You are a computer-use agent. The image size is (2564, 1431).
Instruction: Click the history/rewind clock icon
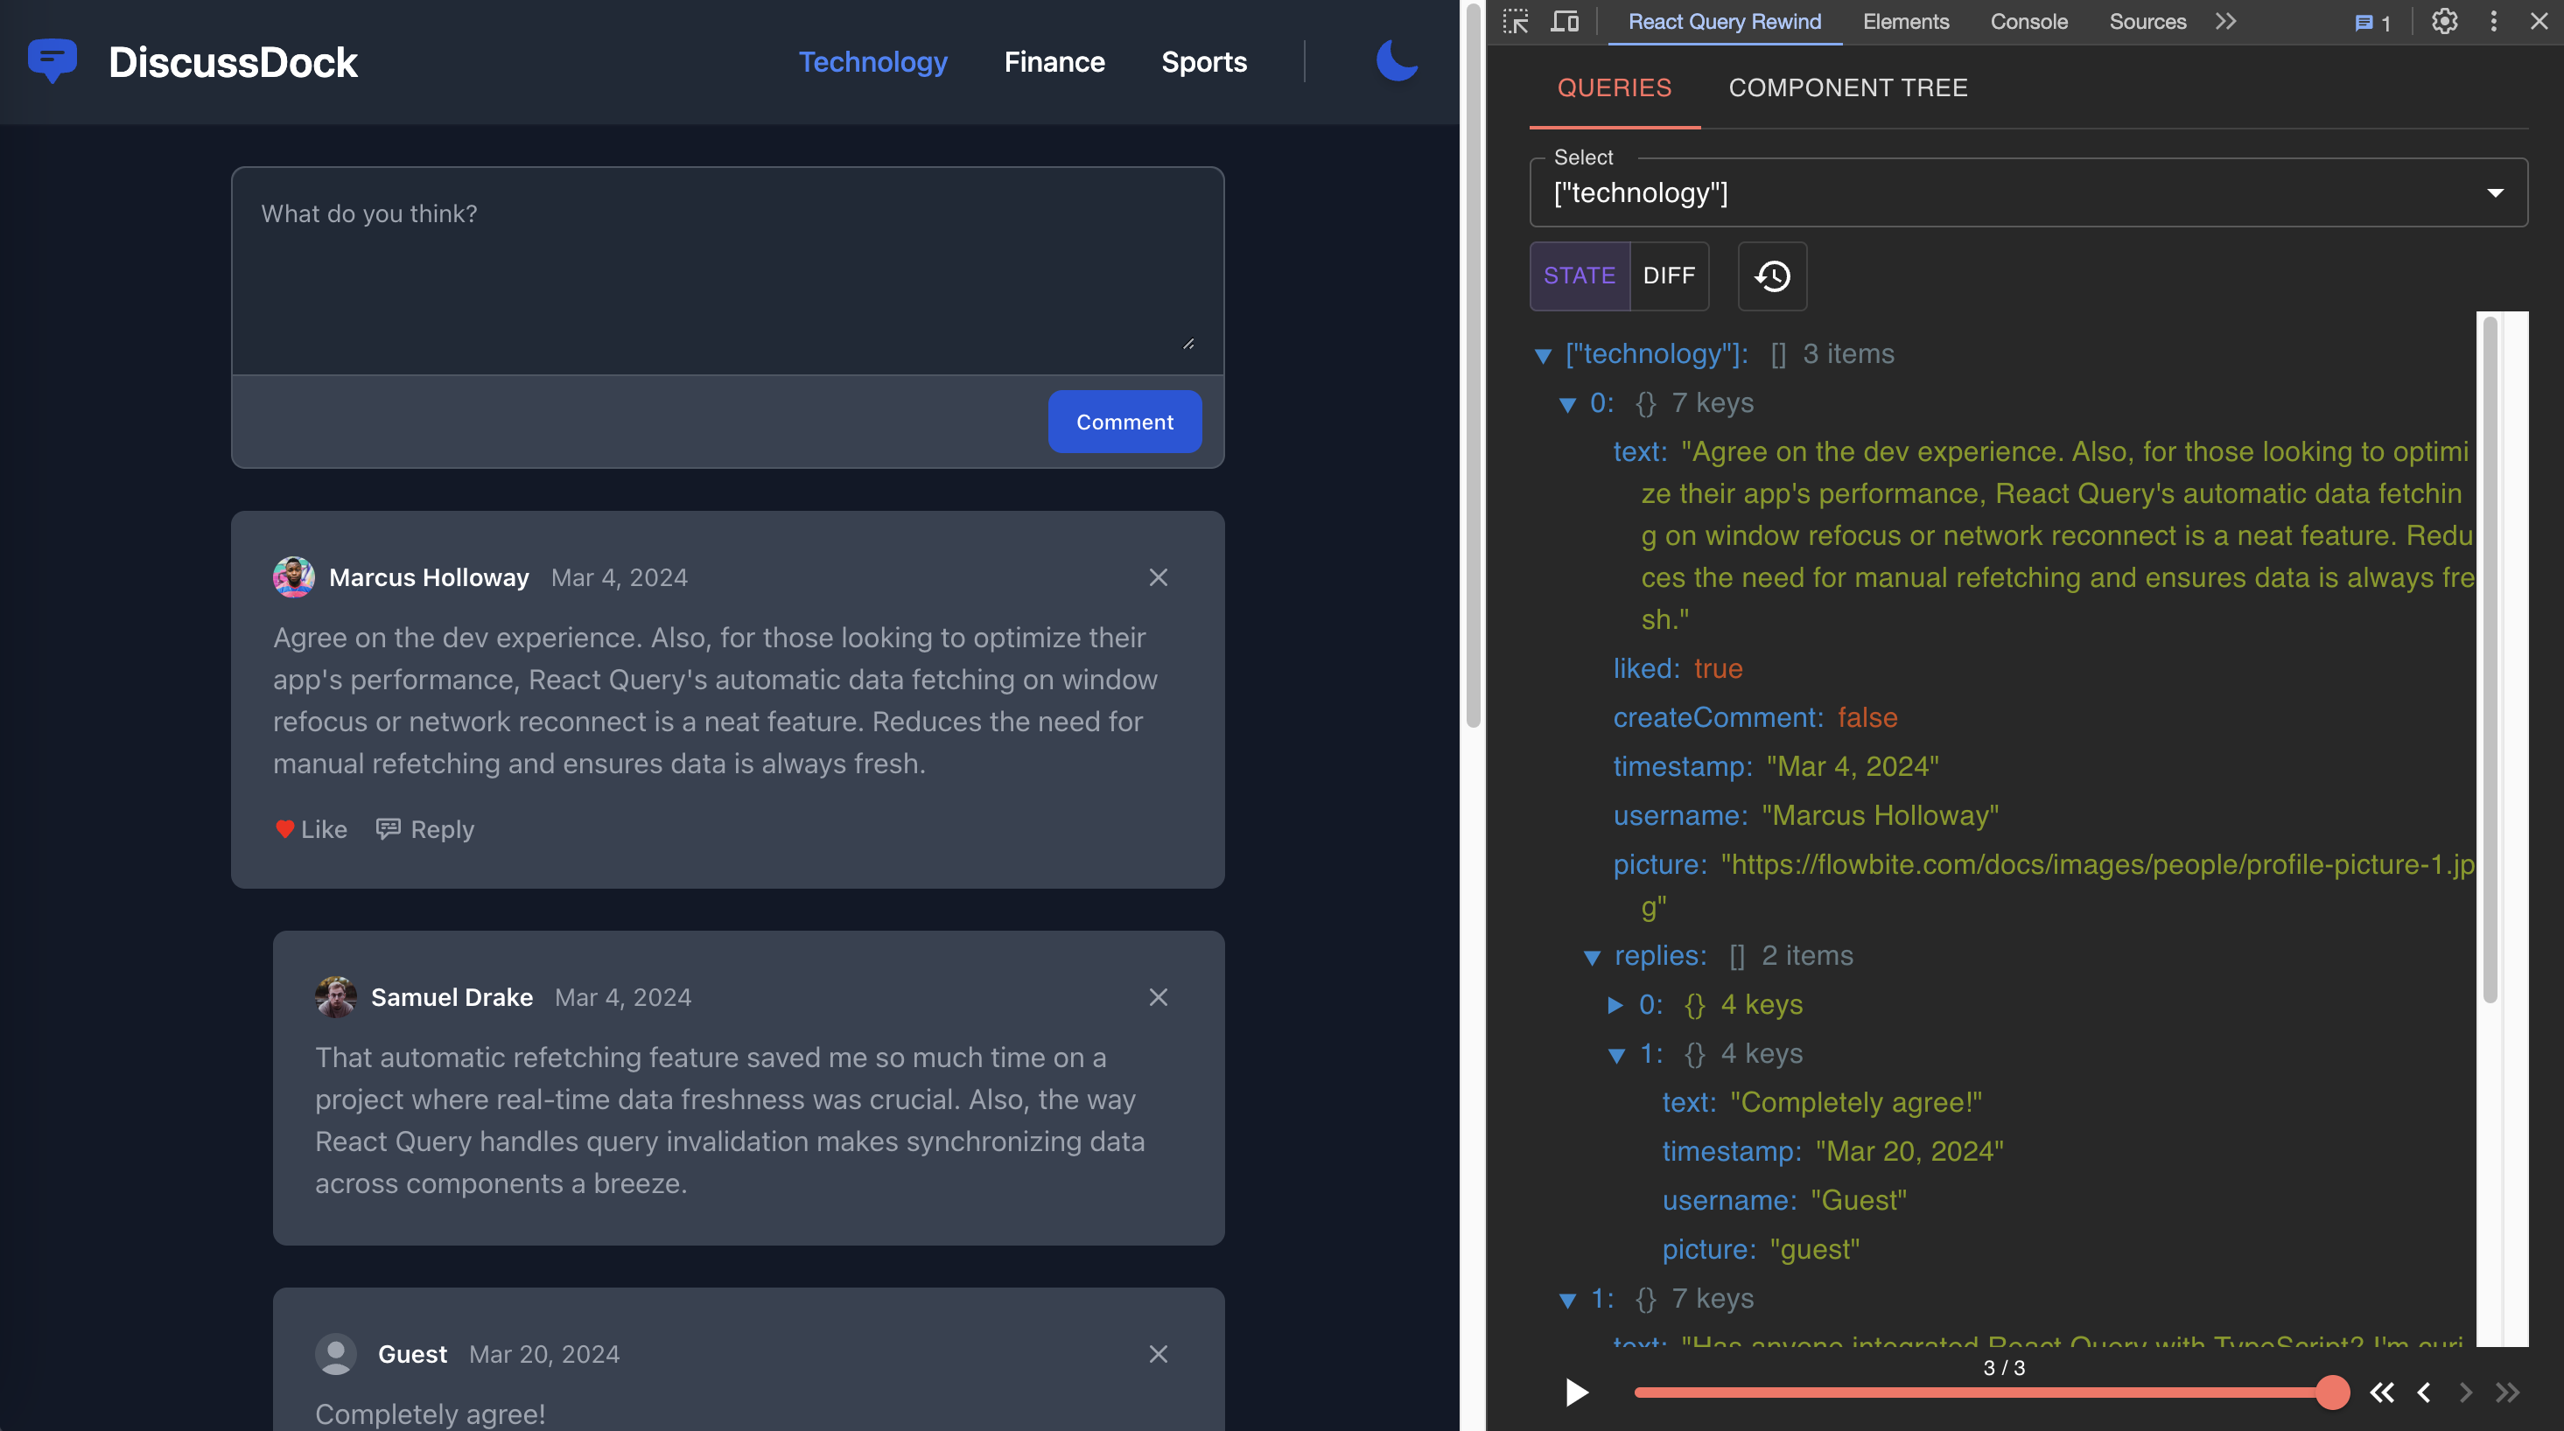(x=1771, y=275)
